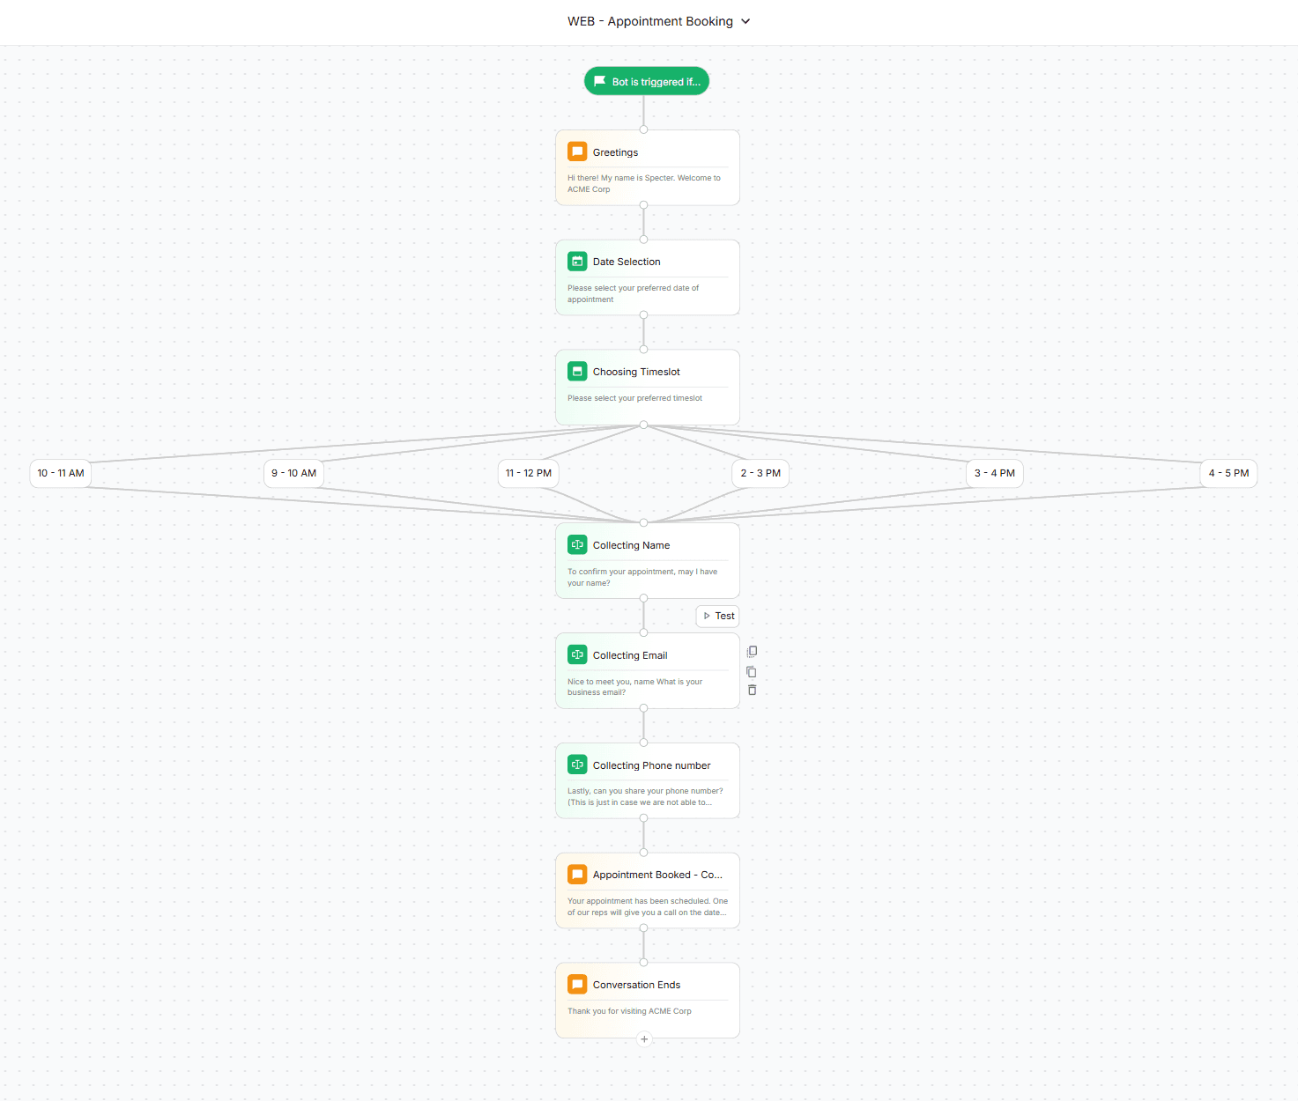Viewport: 1298px width, 1101px height.
Task: Click the input icon on Collecting Phone number
Action: click(577, 765)
